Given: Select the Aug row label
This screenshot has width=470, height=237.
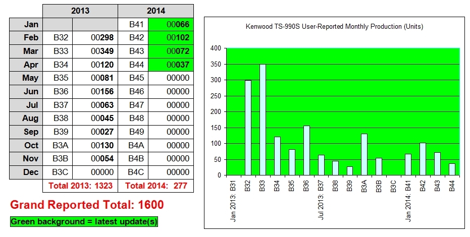Looking at the screenshot, I should [x=26, y=118].
